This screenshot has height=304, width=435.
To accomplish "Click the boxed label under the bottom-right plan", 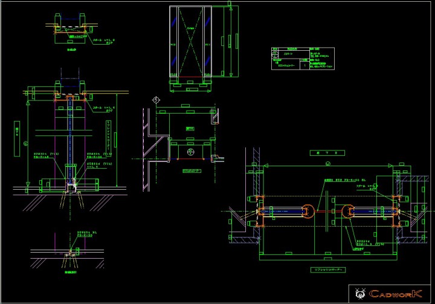I will tap(329, 269).
